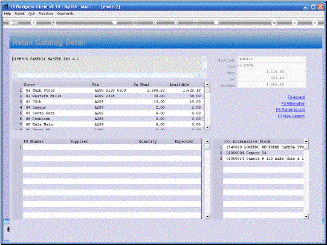Select the '03 75th' store row

click(112, 102)
